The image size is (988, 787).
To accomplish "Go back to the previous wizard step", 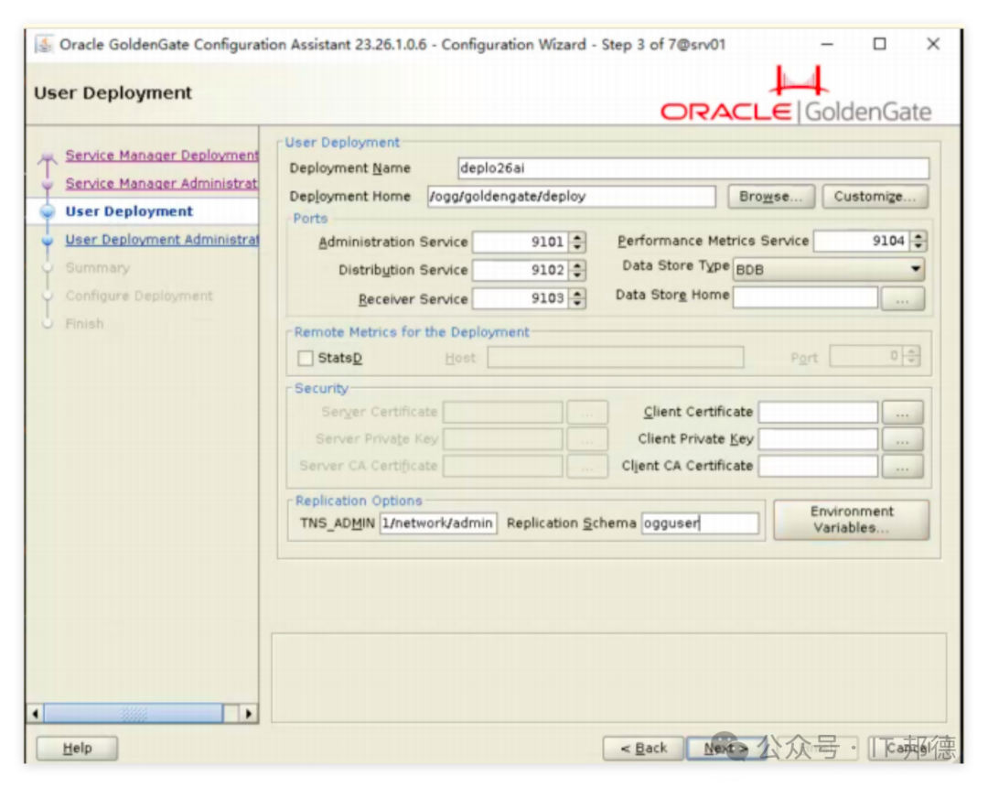I will [x=643, y=749].
